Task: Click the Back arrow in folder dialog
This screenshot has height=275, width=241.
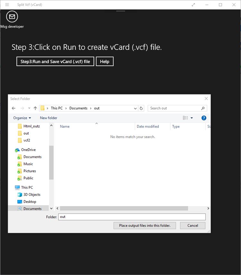Action: [13, 108]
